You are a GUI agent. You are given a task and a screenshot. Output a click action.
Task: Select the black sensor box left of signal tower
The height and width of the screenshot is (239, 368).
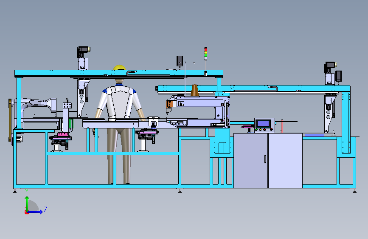180,61
